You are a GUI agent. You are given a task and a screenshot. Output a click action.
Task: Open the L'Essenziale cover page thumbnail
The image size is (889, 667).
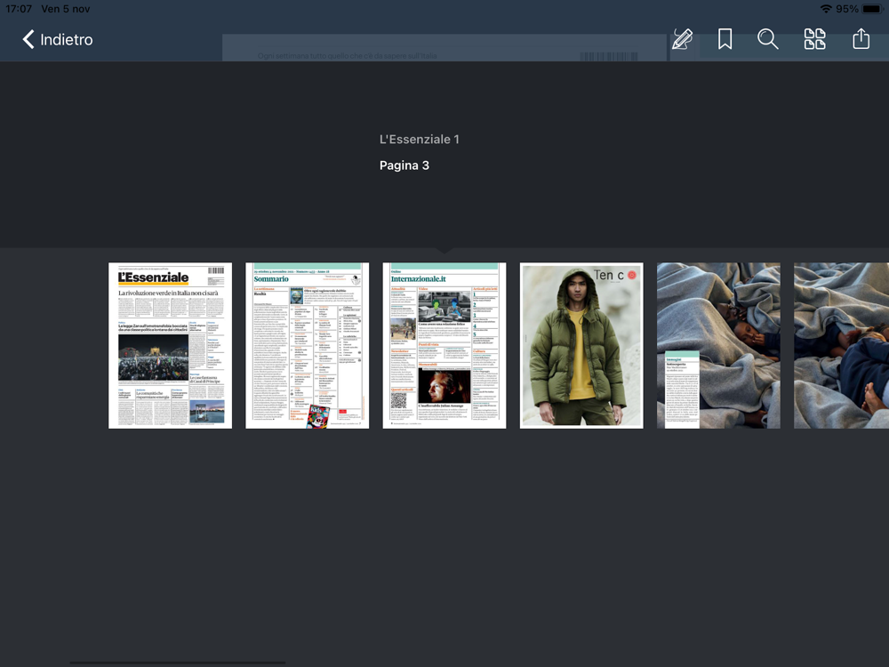(x=170, y=345)
